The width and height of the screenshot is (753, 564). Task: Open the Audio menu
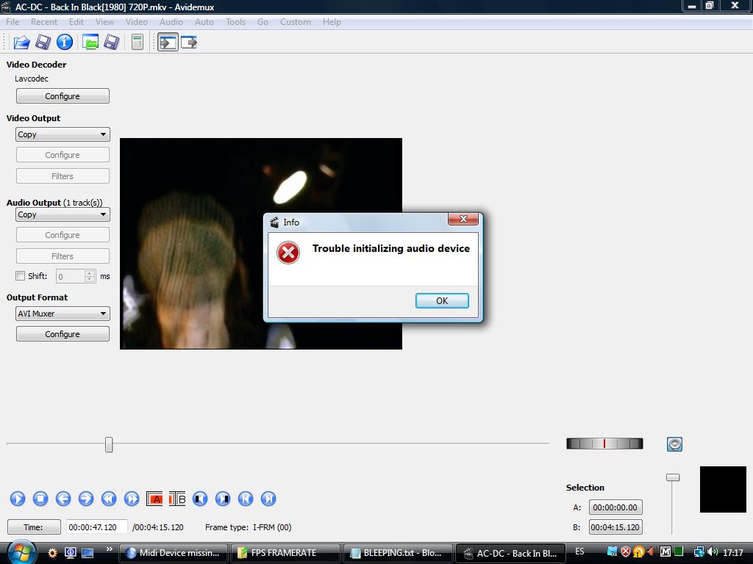pos(171,22)
